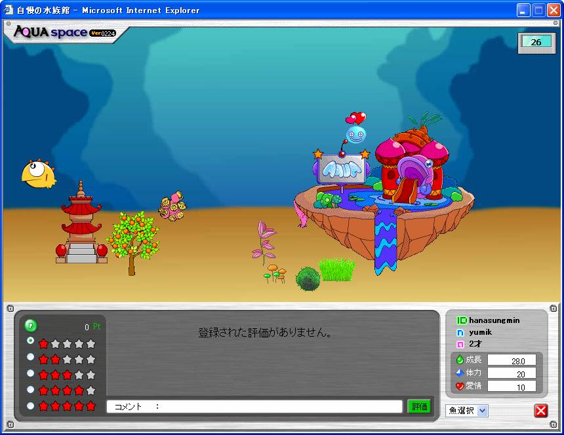Select the one-star rating option
The width and height of the screenshot is (564, 435).
click(x=30, y=341)
